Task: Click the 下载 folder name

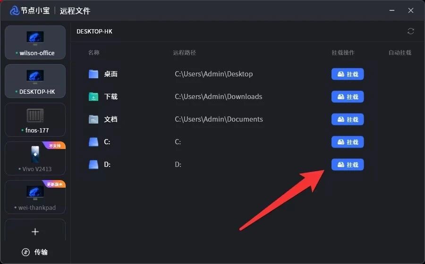Action: [x=110, y=97]
